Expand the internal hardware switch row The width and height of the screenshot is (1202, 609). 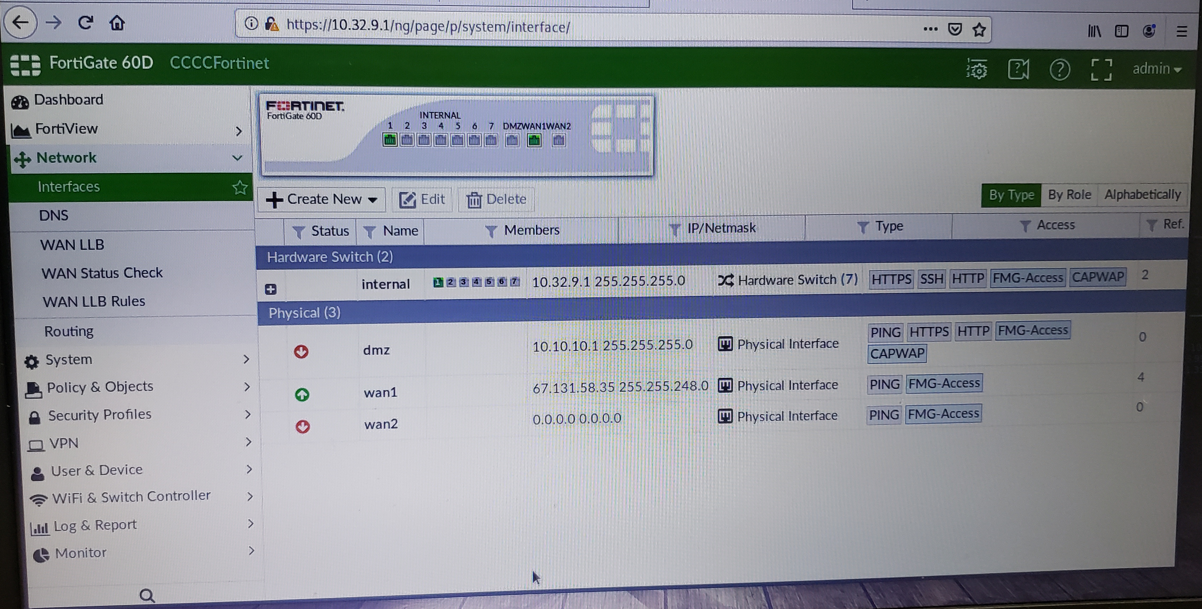click(x=271, y=289)
